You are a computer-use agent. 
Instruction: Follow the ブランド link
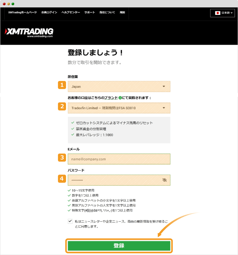coord(111,98)
